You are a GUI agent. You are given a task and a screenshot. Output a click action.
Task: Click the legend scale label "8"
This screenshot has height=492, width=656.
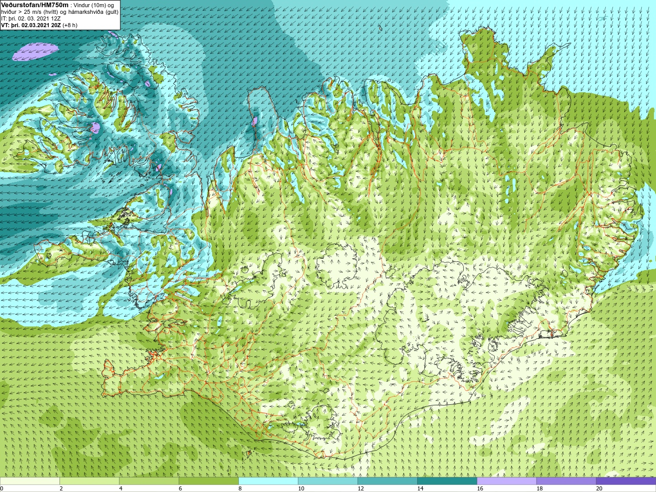[x=240, y=488]
